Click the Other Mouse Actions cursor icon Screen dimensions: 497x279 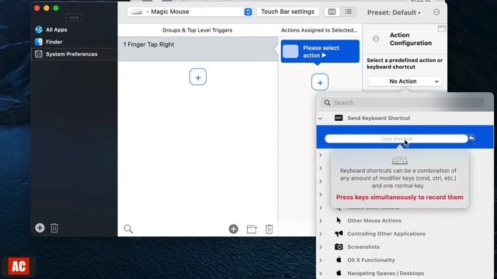339,220
